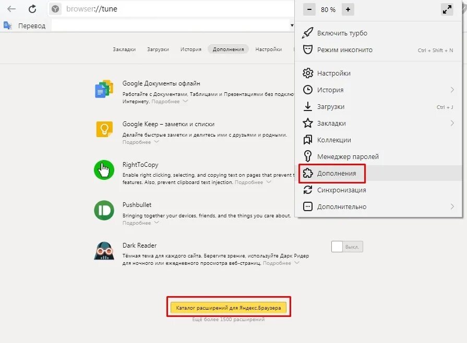Click the settings gear icon in menu
This screenshot has height=343, width=467.
308,73
